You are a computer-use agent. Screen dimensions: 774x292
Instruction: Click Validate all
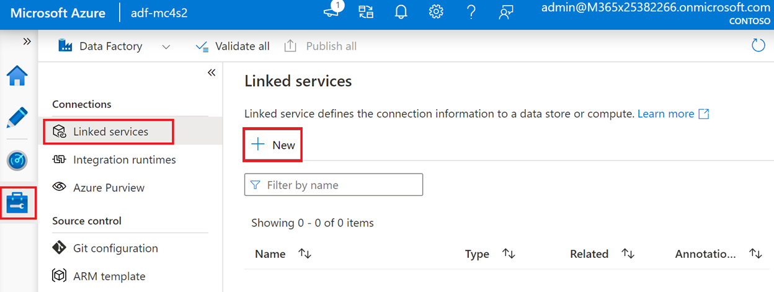tap(232, 46)
